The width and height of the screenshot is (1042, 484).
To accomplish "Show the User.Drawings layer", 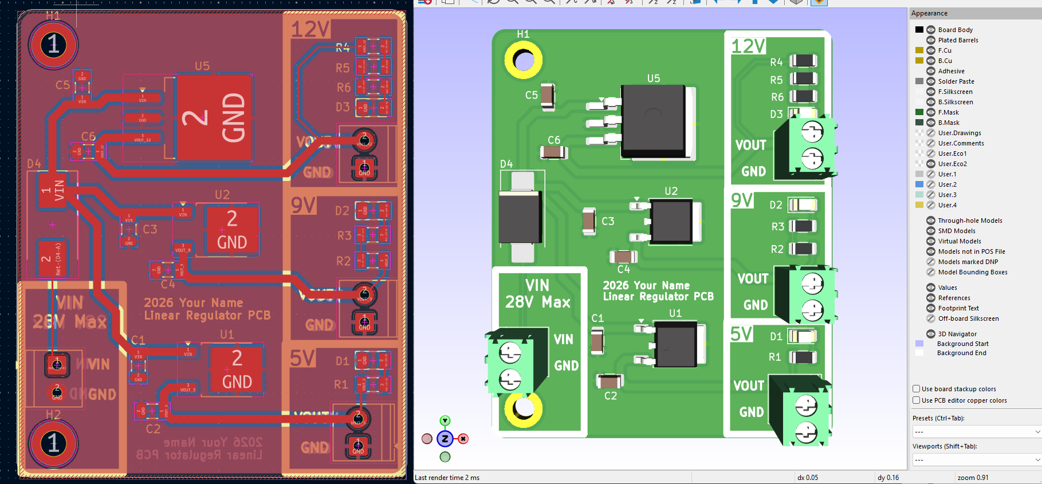I will point(931,133).
